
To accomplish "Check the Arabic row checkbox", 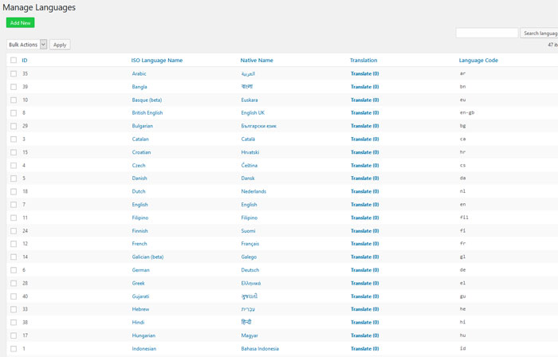I will 14,73.
